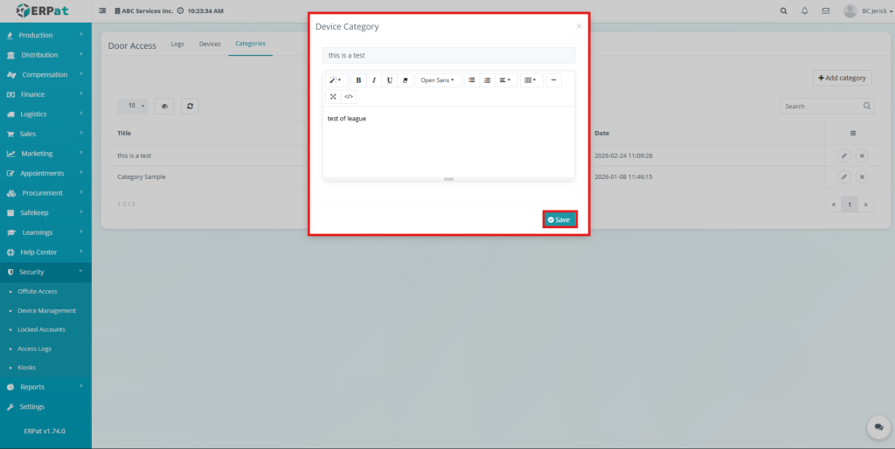This screenshot has height=449, width=895.
Task: Toggle fullscreen editor mode
Action: 333,97
